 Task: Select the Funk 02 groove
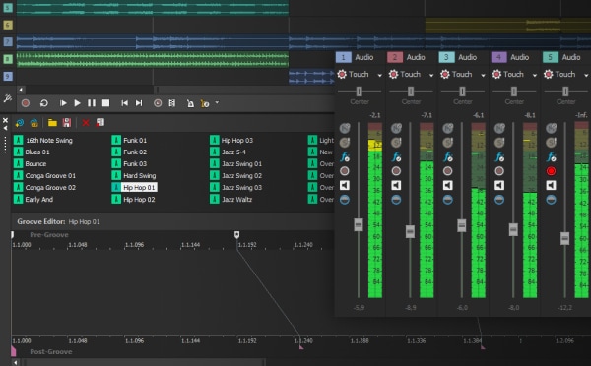pyautogui.click(x=135, y=152)
